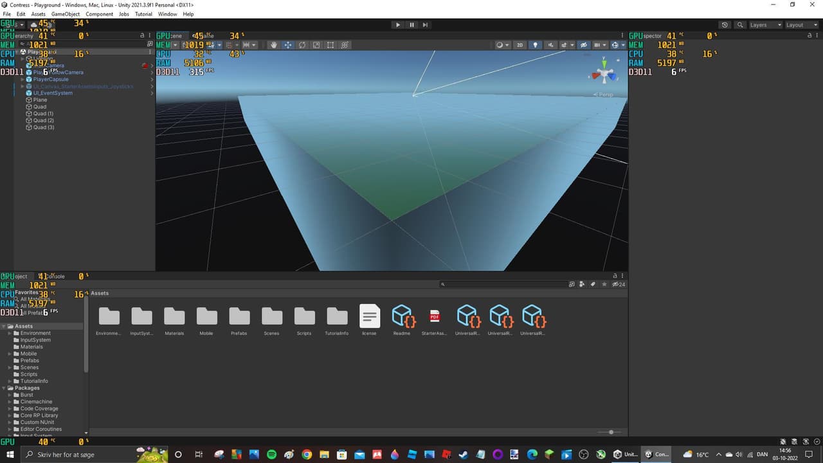Select the Move tool in Scene toolbar
The image size is (823, 463).
[x=287, y=45]
